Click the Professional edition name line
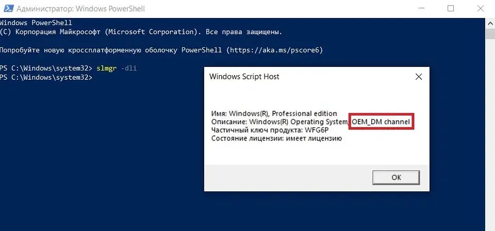This screenshot has height=231, width=495. (274, 113)
